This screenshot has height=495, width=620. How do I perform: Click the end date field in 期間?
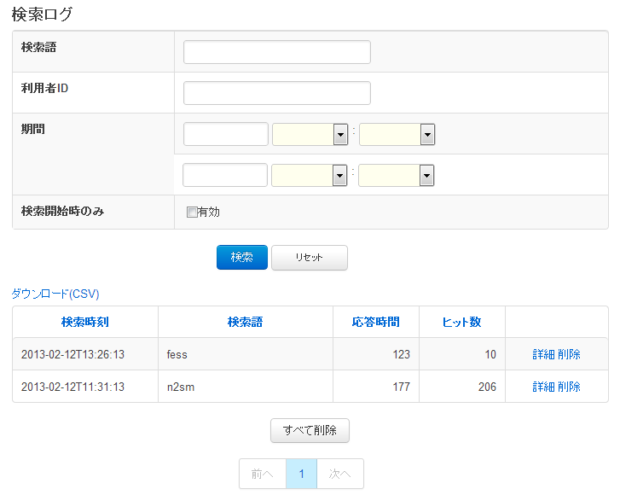click(x=225, y=175)
